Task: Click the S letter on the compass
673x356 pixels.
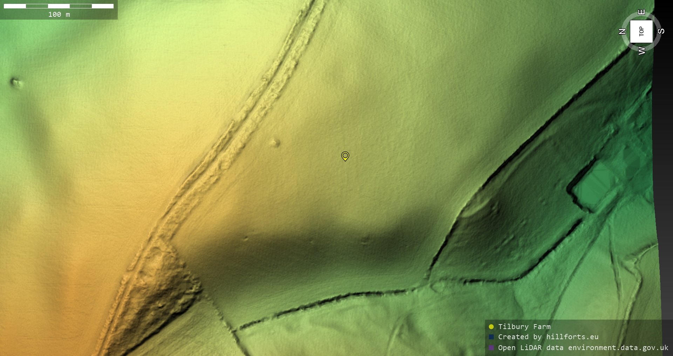Action: coord(661,31)
